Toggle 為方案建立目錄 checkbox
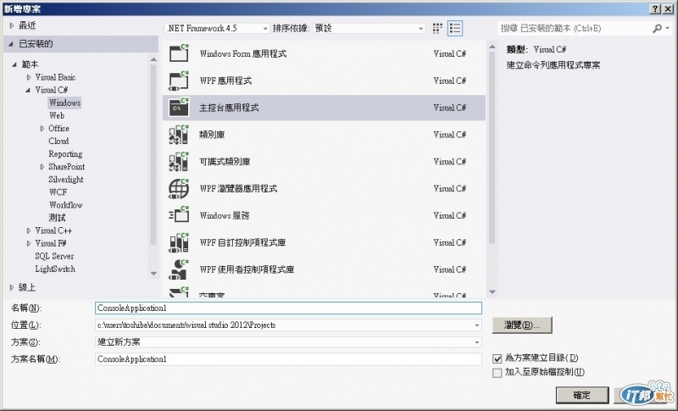The height and width of the screenshot is (411, 678). [497, 358]
